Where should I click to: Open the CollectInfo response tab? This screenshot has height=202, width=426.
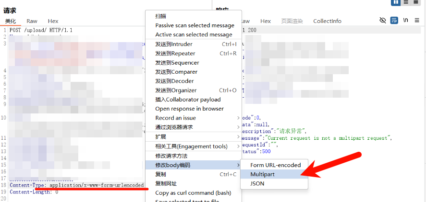pos(327,21)
